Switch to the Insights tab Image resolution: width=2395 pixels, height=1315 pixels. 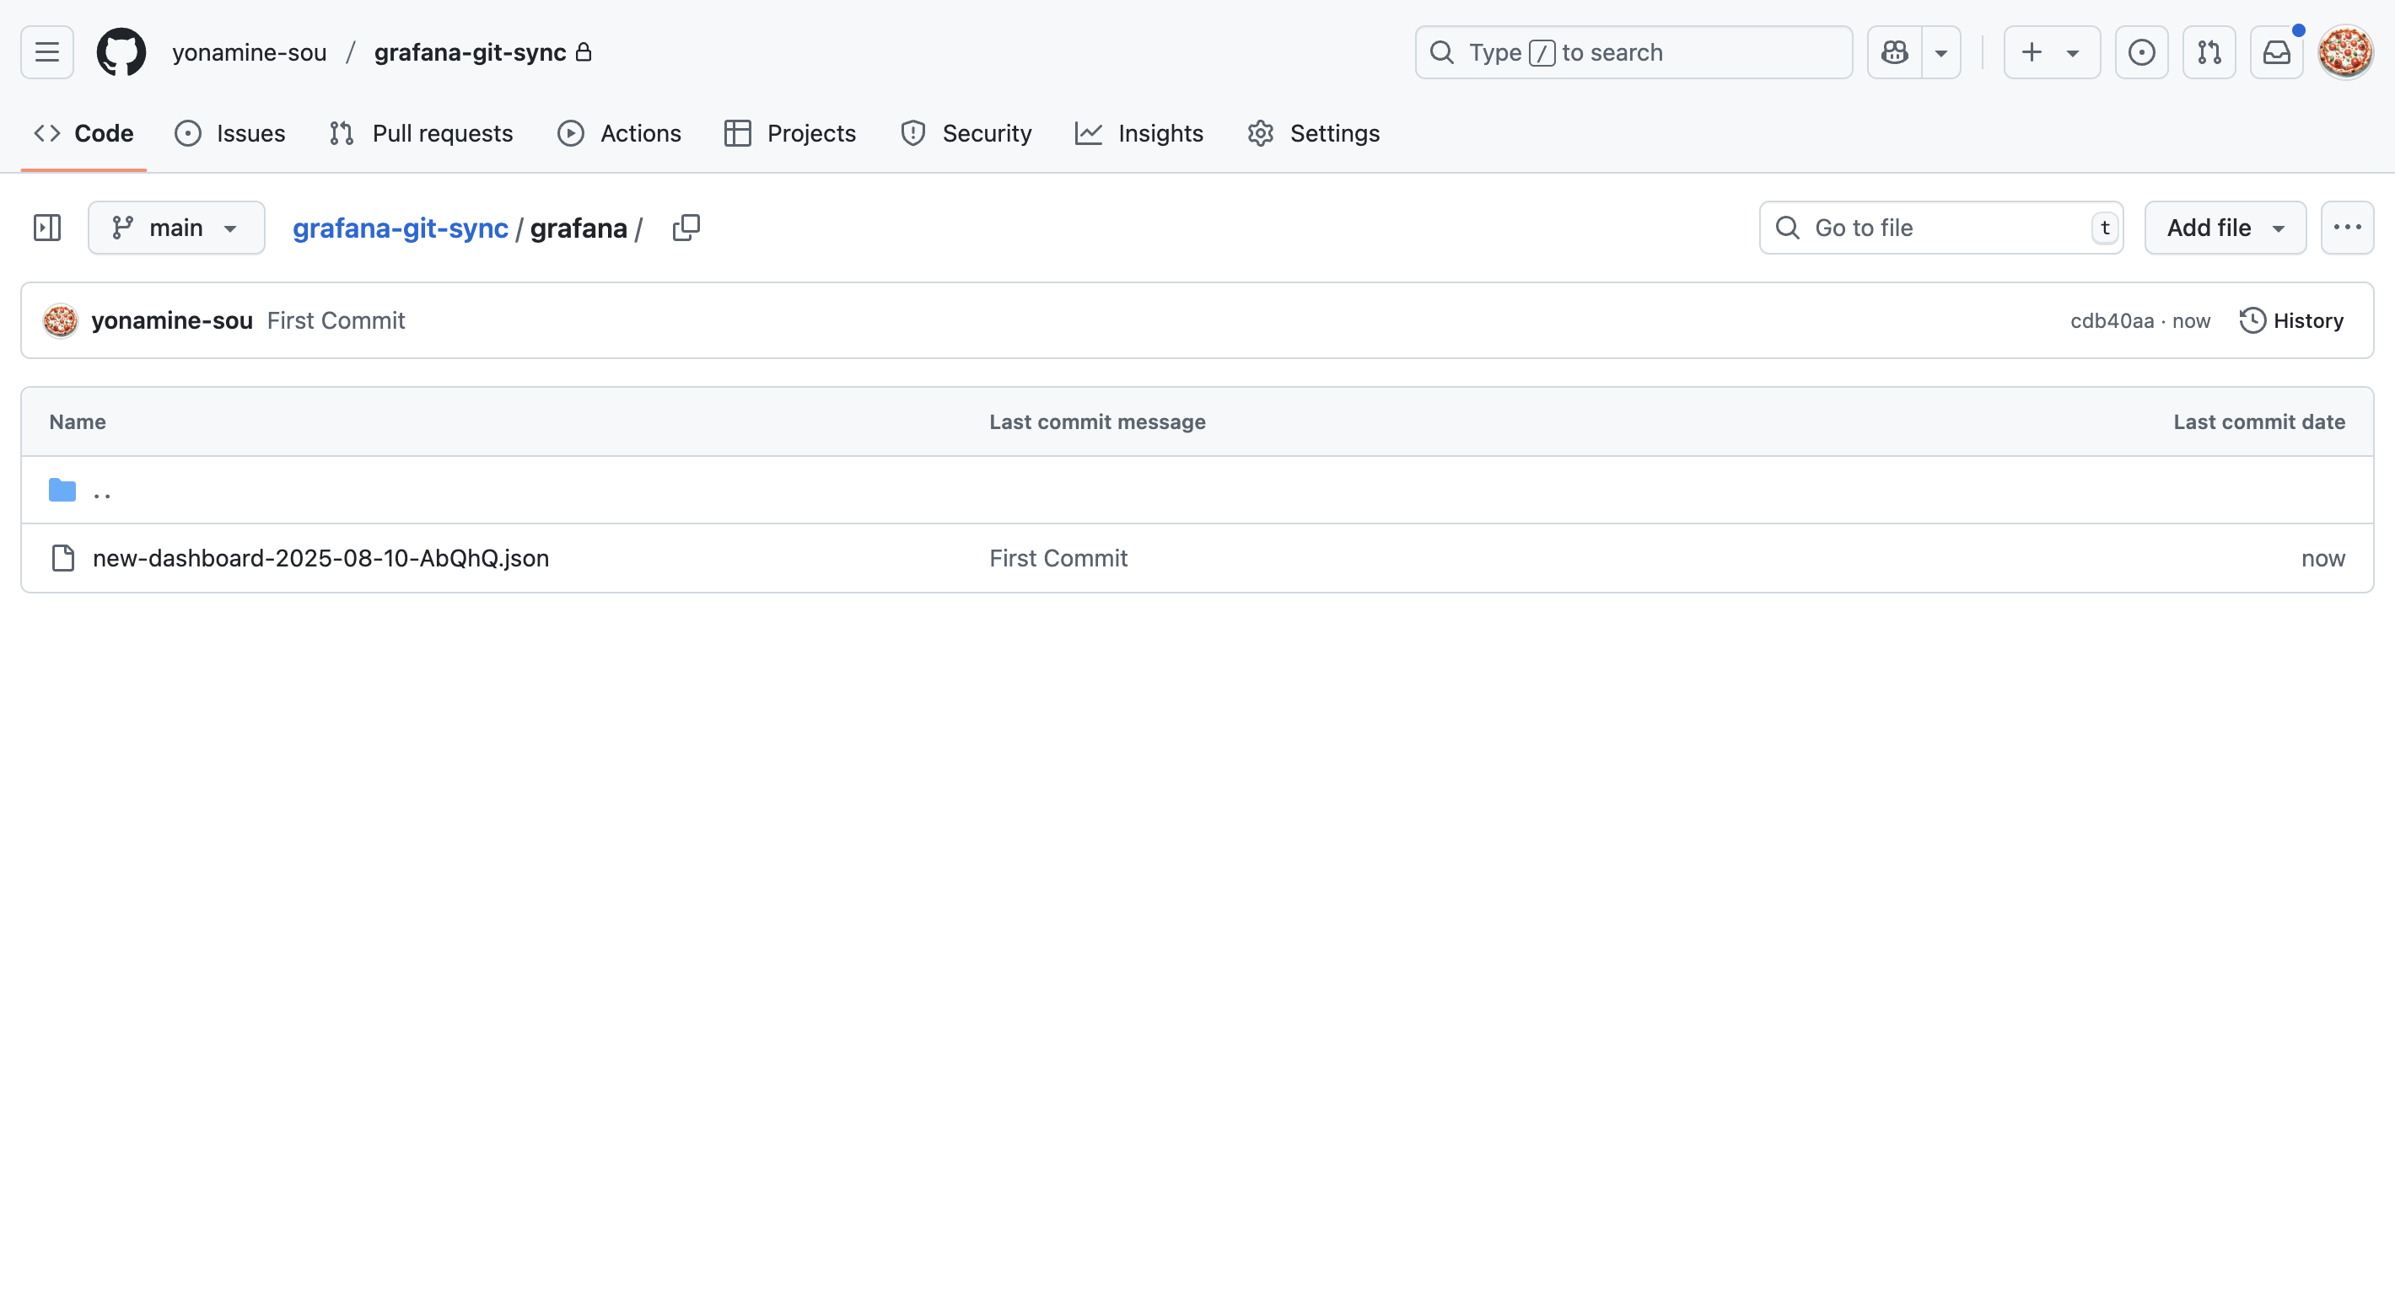tap(1139, 133)
